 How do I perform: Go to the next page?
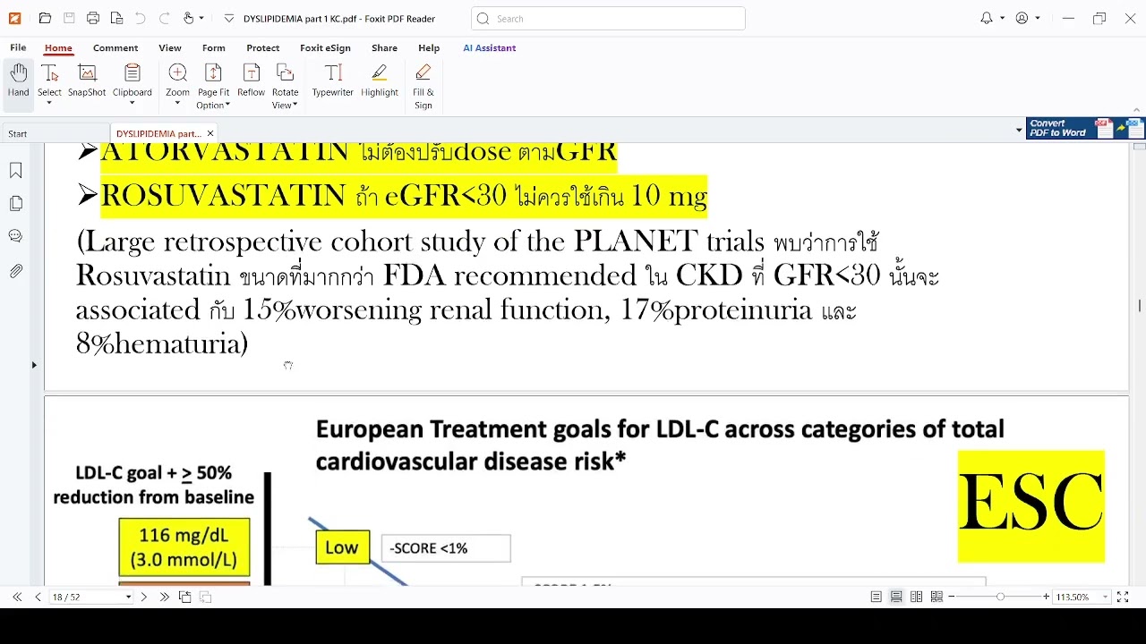coord(143,597)
